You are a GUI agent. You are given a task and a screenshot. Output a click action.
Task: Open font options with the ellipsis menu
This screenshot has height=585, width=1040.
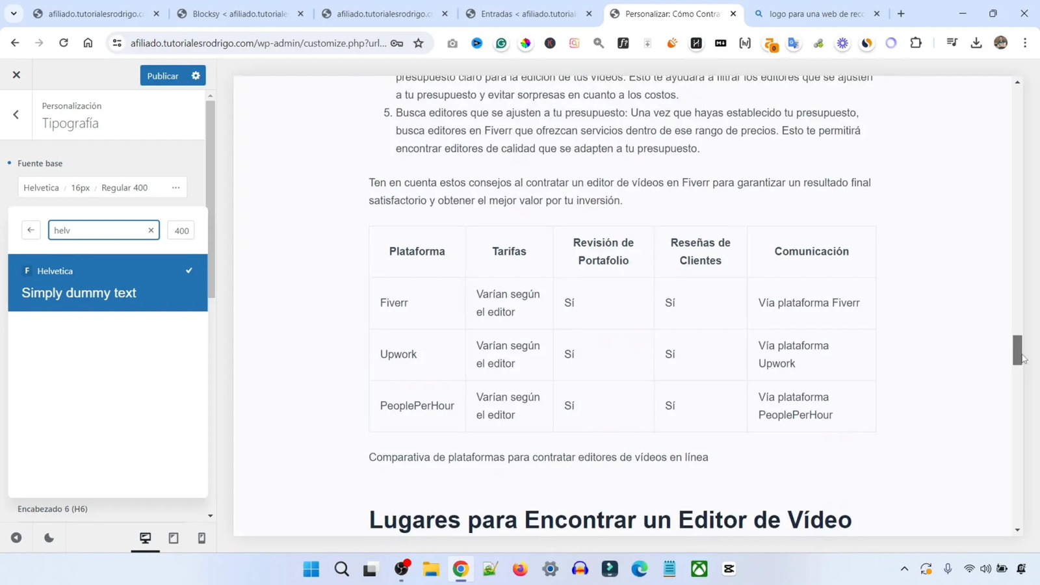175,187
